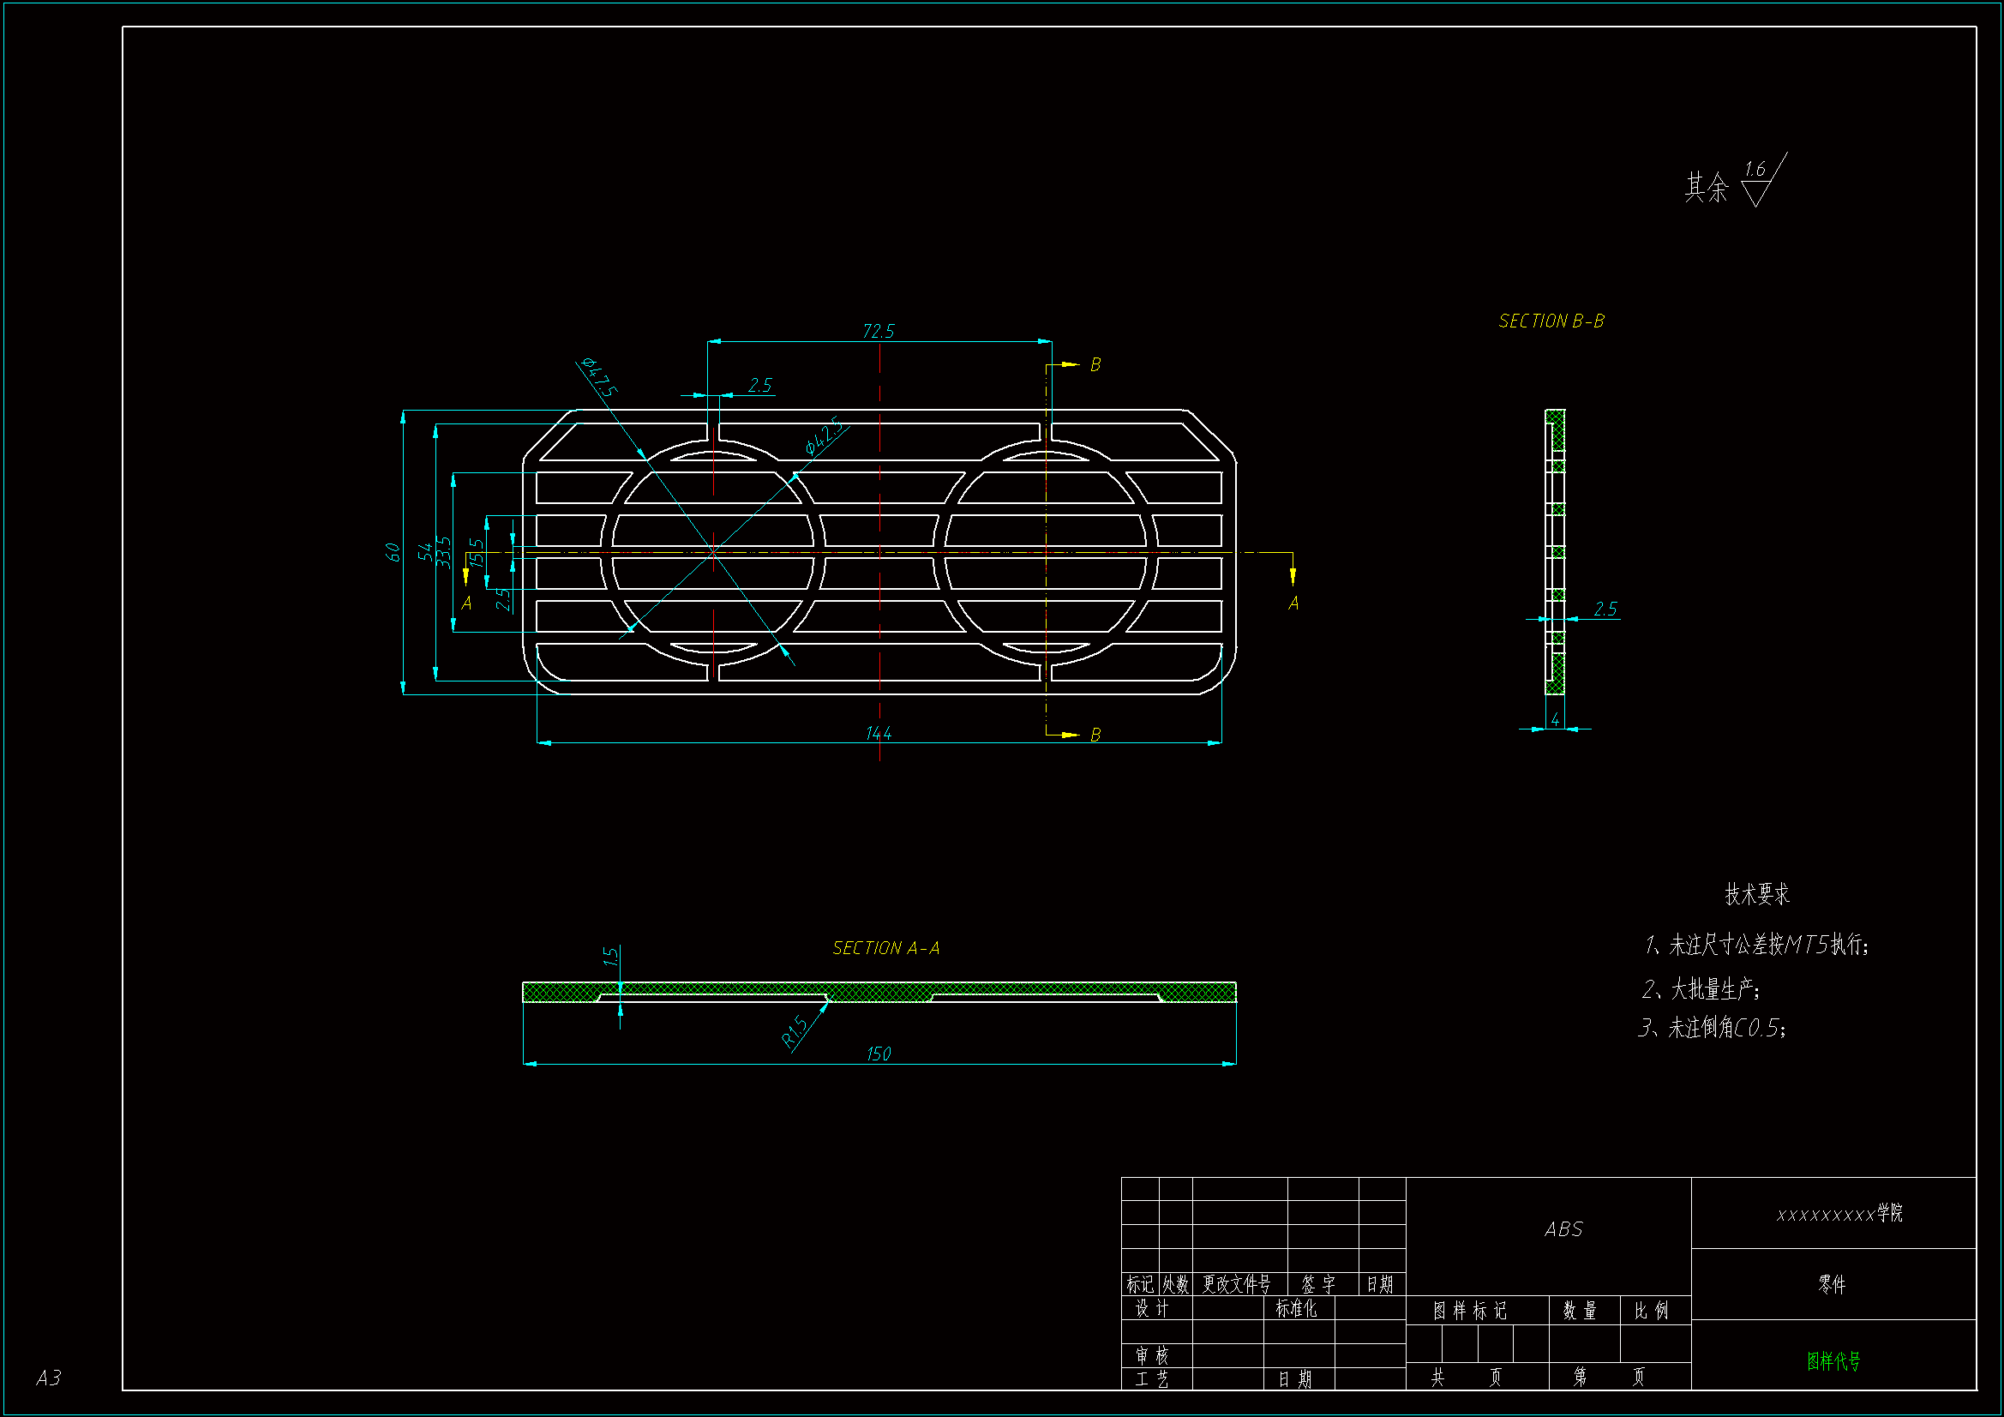The height and width of the screenshot is (1417, 2004).
Task: Click the xxxxxxxxx学院 title block cell
Action: click(x=1839, y=1214)
